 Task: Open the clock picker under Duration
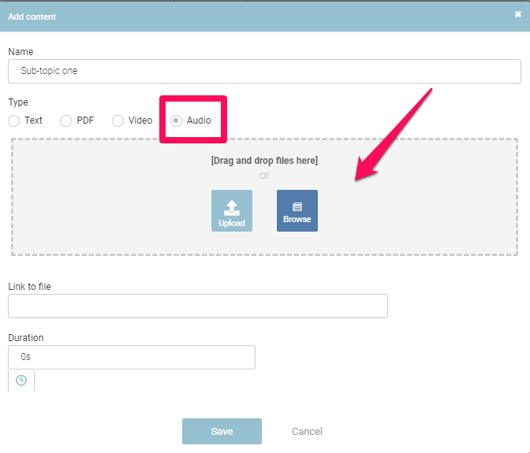(x=21, y=381)
